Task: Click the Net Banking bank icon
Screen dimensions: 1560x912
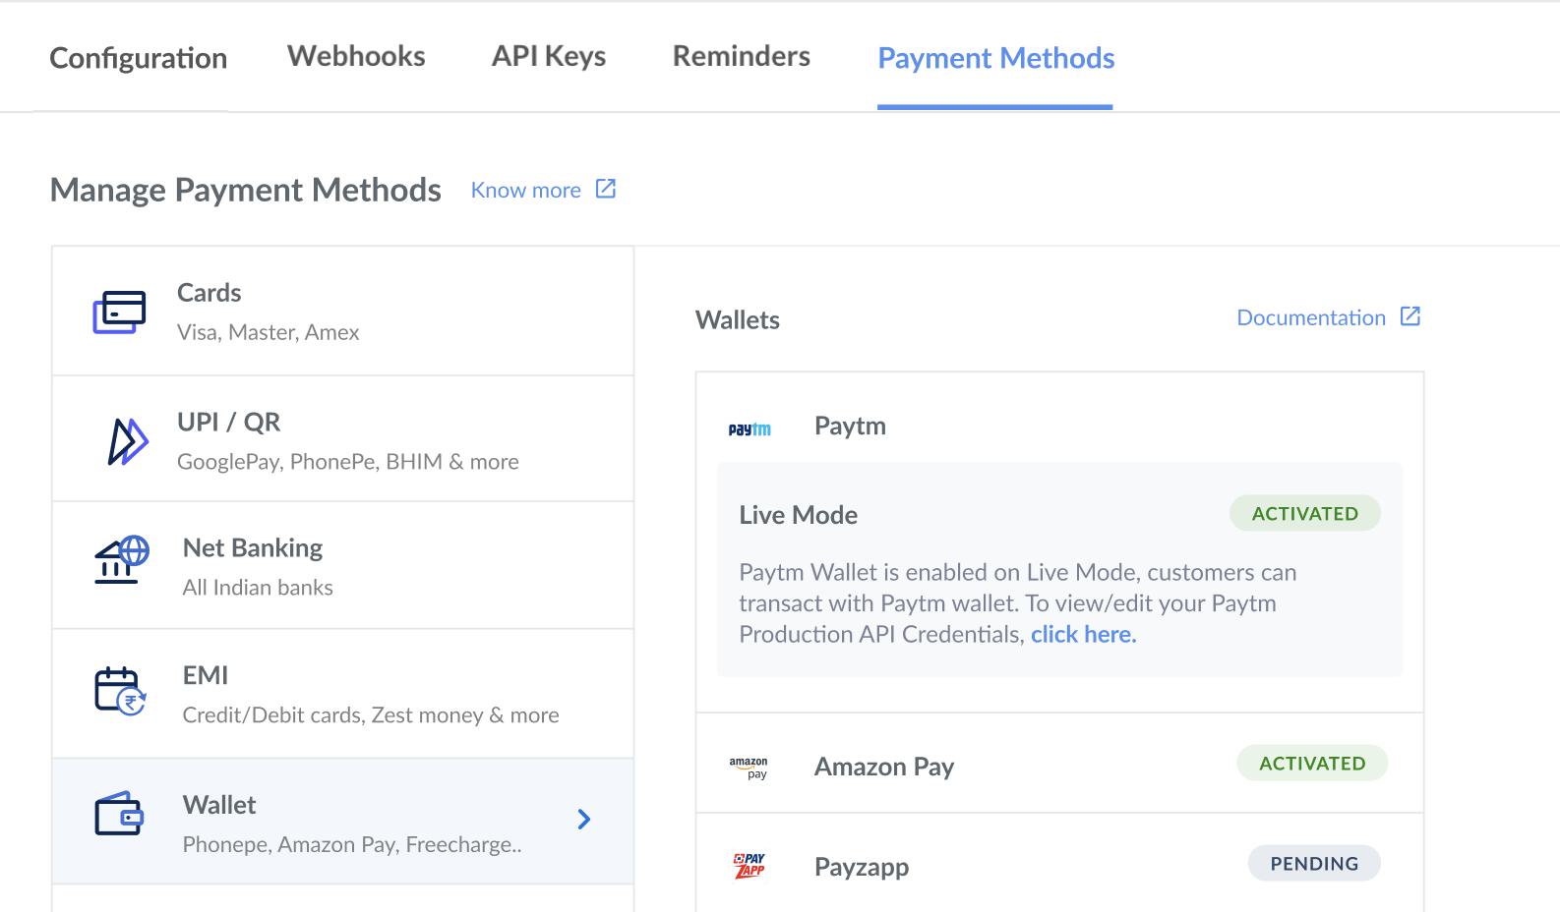Action: (x=121, y=559)
